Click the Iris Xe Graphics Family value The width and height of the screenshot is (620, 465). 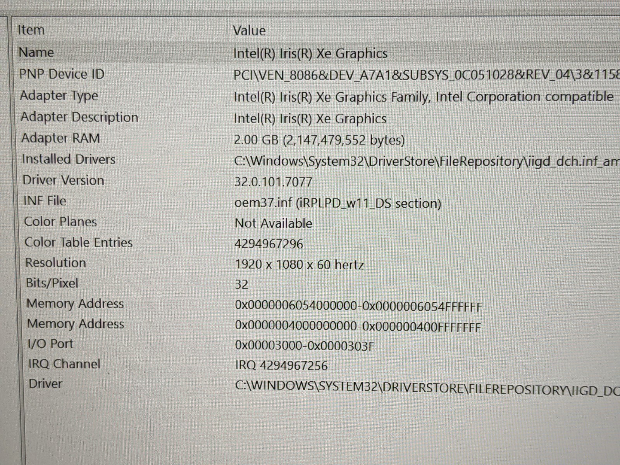tap(424, 96)
